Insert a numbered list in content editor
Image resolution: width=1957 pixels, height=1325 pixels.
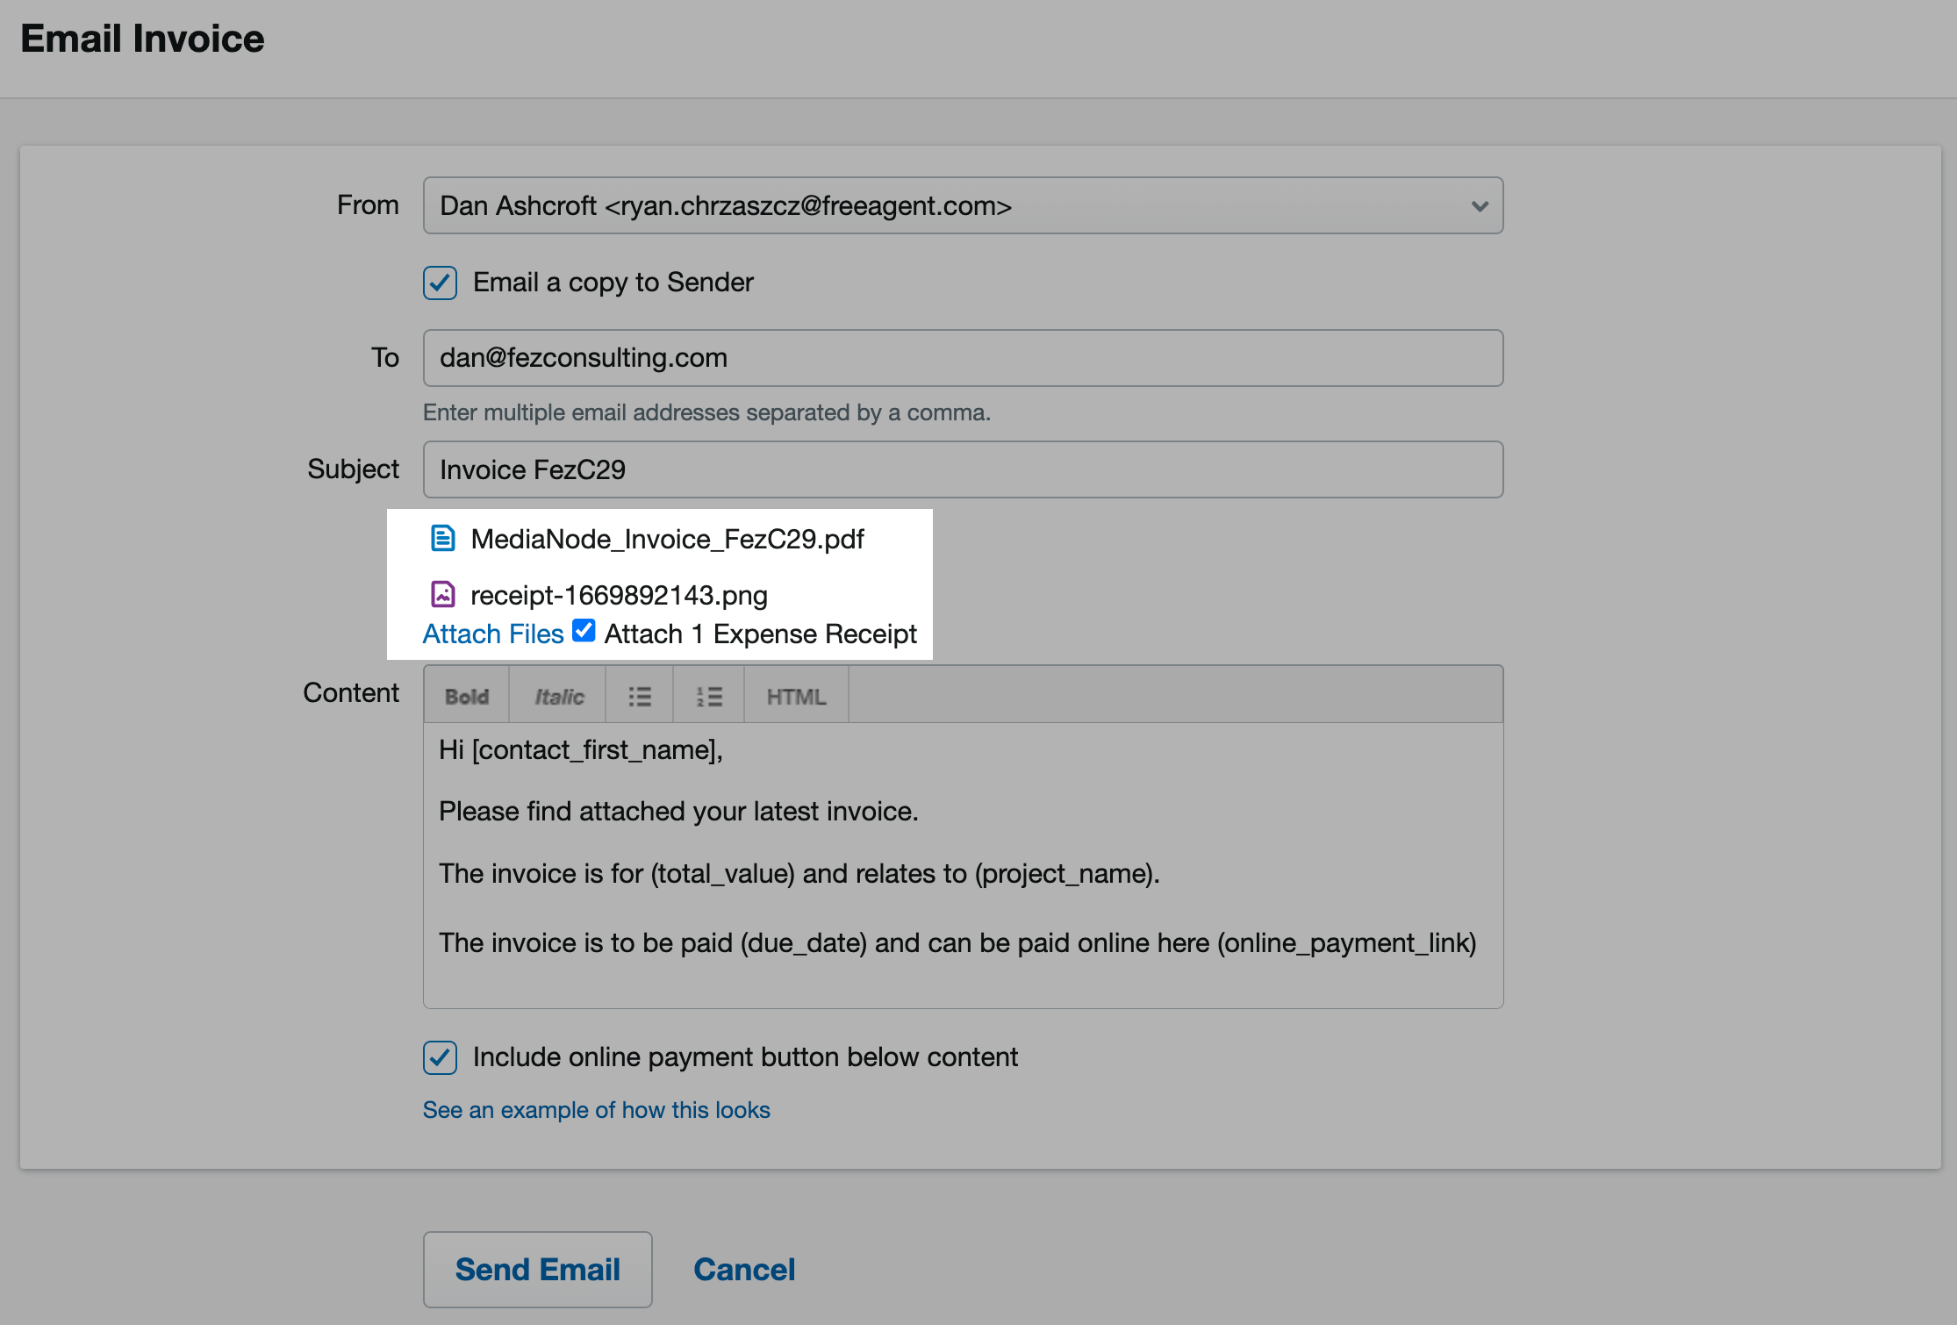709,696
